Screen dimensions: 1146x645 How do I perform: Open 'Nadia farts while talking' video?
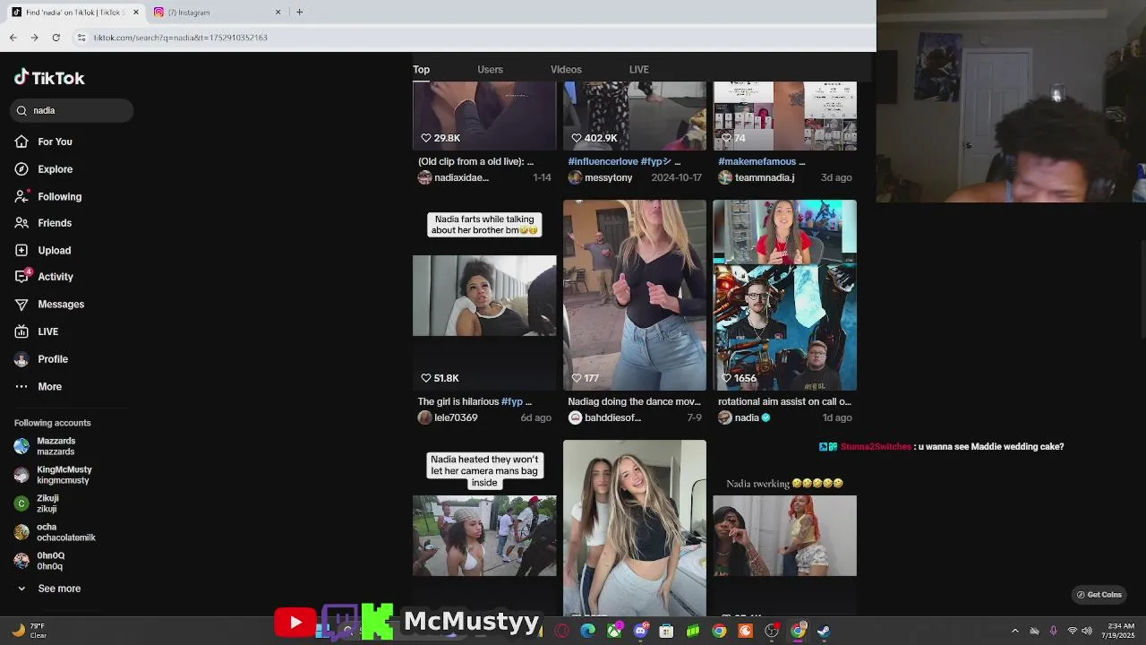(x=484, y=296)
